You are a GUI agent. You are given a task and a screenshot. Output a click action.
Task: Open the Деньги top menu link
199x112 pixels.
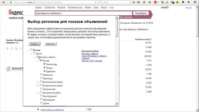[104, 7]
